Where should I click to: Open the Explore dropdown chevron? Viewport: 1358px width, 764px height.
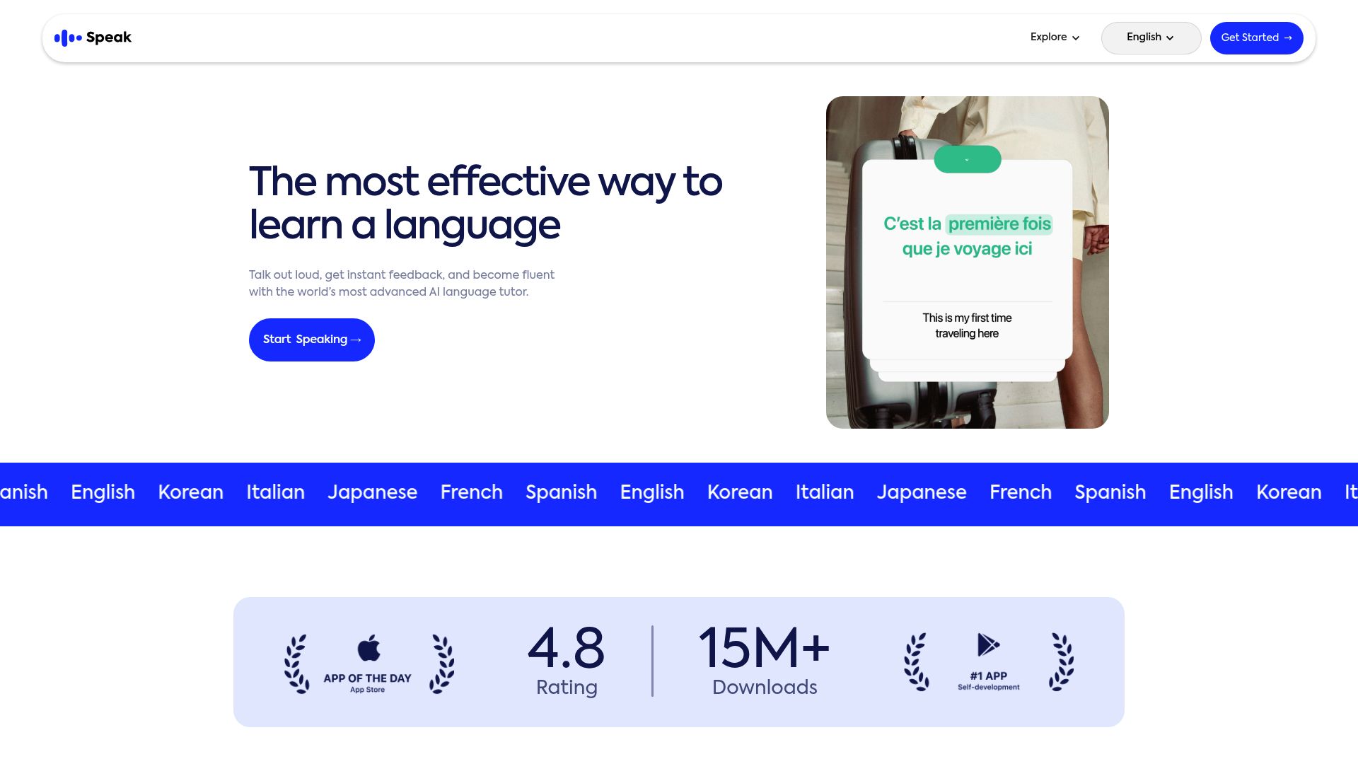pyautogui.click(x=1076, y=37)
